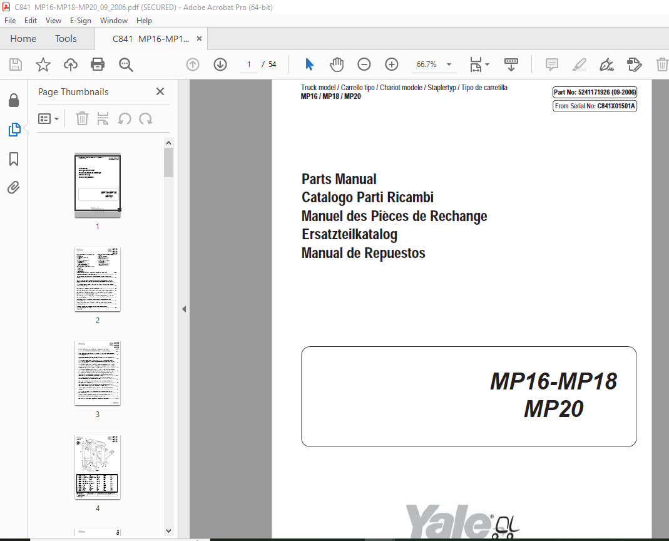
Task: Click thumbnails scrollbar up arrow
Action: click(168, 143)
